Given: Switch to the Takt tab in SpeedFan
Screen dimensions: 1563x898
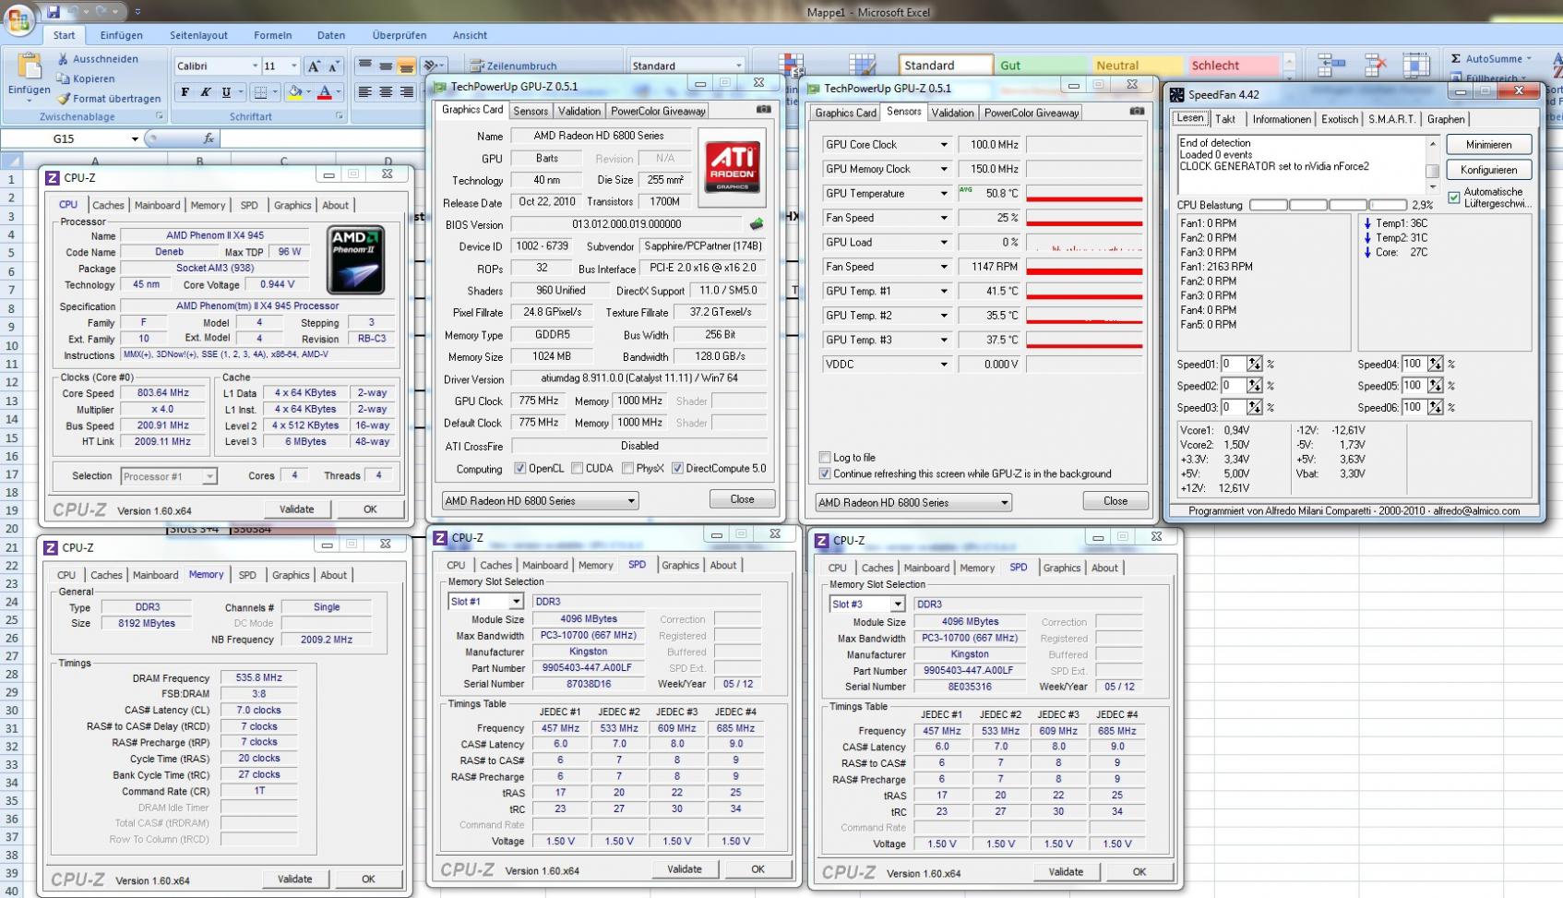Looking at the screenshot, I should click(x=1225, y=119).
